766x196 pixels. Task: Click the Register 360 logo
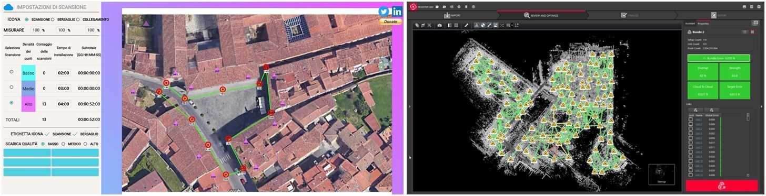pos(414,7)
